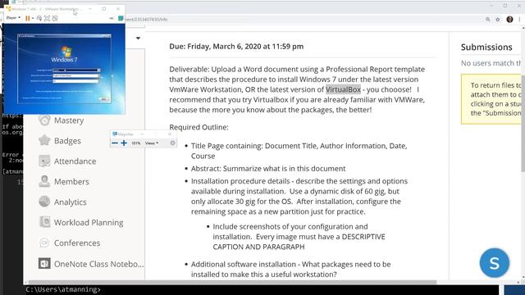
Task: Bookmark this page with the star icon
Action: (x=498, y=20)
